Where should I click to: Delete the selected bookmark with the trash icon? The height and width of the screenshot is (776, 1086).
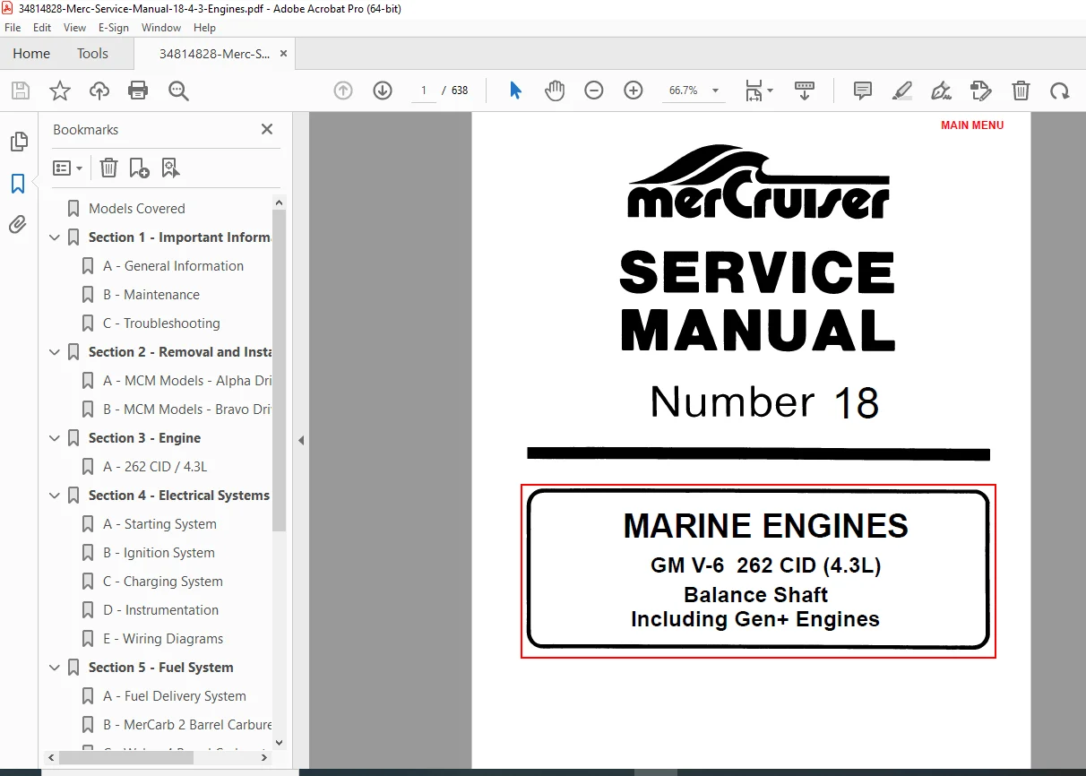click(108, 168)
